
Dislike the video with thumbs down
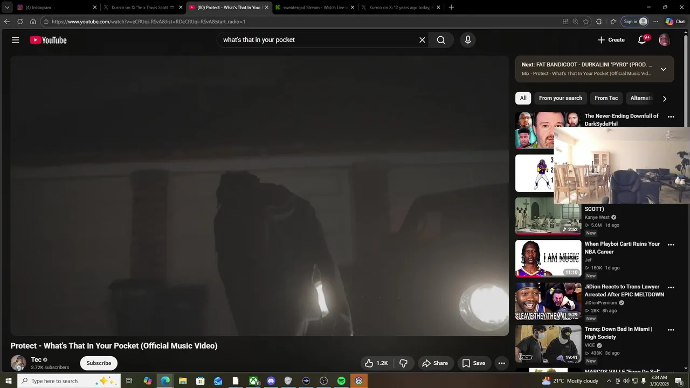pyautogui.click(x=403, y=363)
